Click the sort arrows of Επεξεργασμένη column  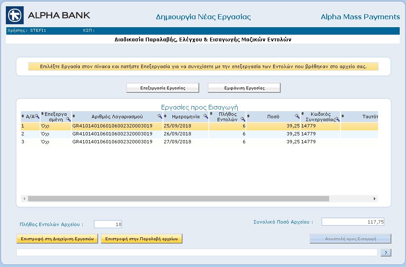(43, 114)
